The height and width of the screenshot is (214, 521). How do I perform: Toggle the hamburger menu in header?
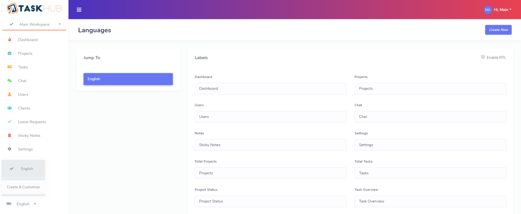point(79,10)
